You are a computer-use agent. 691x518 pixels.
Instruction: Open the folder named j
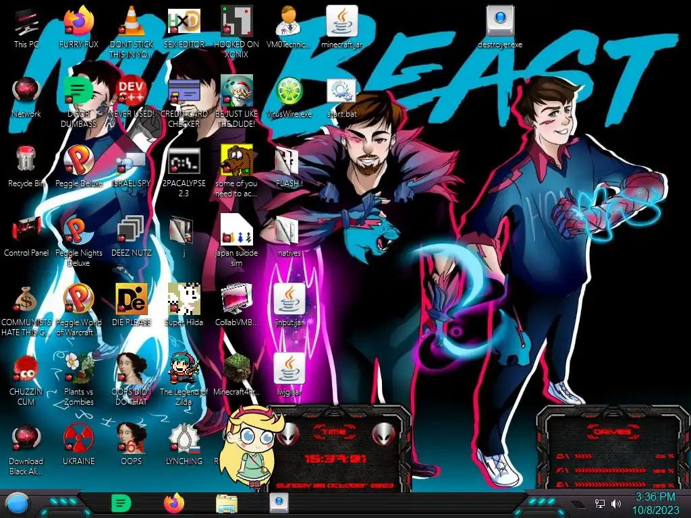[x=184, y=235]
